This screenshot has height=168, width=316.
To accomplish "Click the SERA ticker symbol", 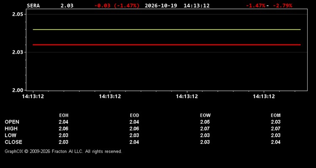I will 33,5.
